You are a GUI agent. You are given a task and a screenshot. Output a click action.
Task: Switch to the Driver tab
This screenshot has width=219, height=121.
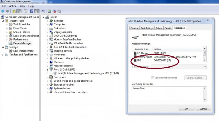click(159, 28)
